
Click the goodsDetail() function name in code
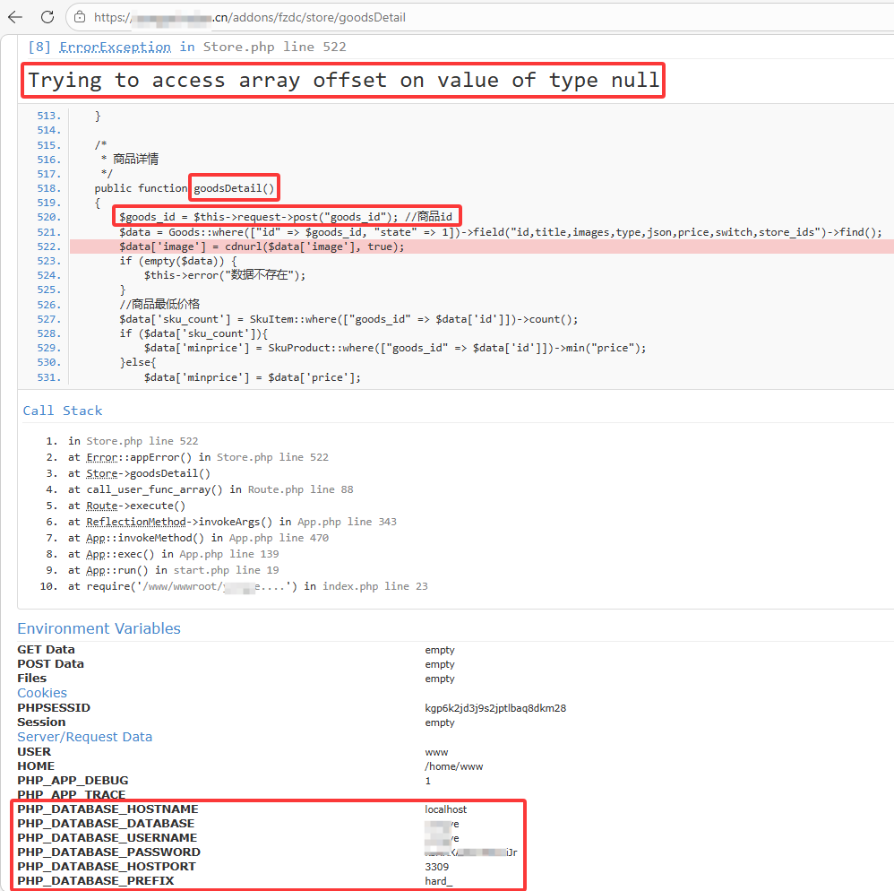[x=234, y=188]
